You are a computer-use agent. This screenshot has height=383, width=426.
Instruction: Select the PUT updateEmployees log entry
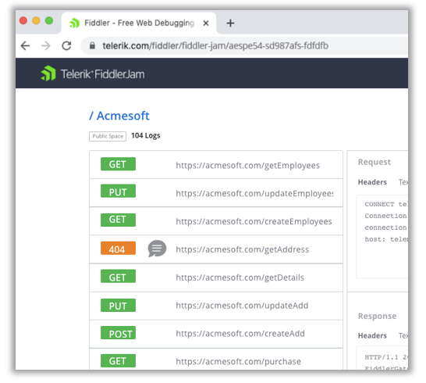coord(216,193)
